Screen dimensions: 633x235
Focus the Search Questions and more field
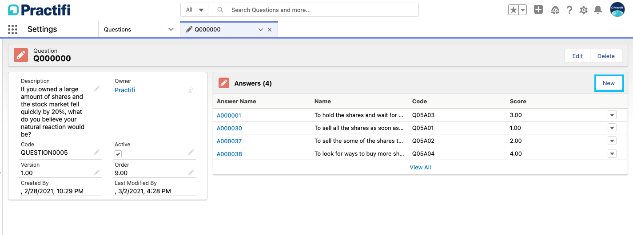314,10
